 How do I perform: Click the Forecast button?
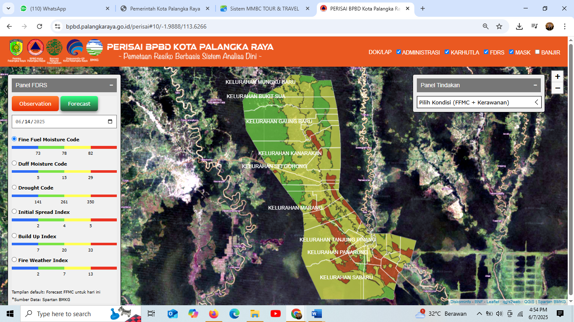click(79, 104)
